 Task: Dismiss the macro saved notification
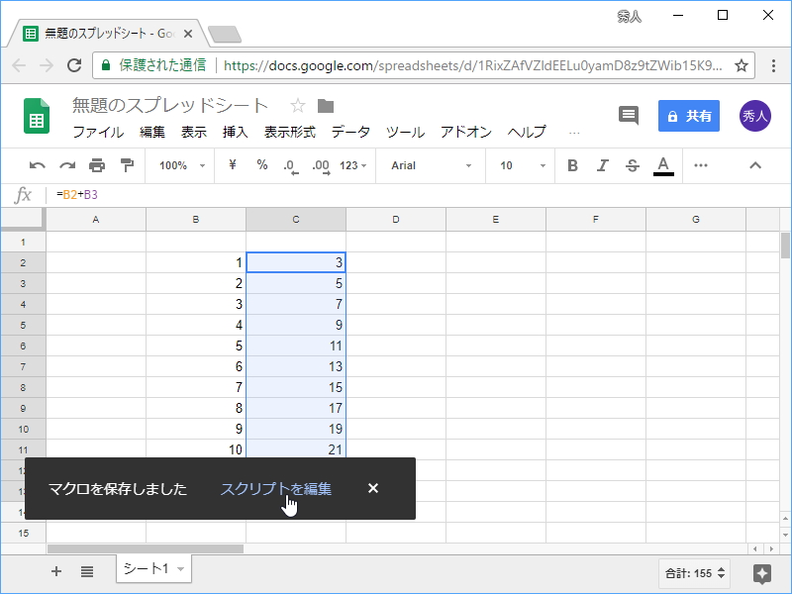tap(373, 488)
